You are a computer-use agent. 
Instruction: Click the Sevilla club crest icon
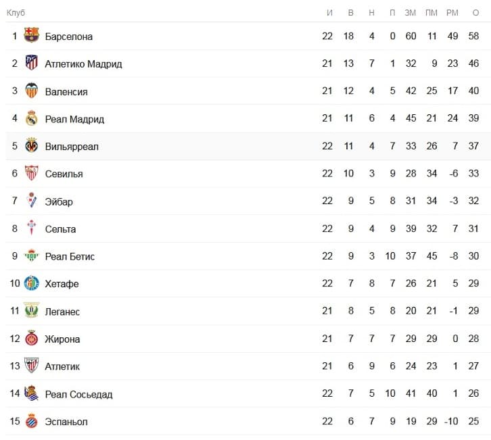31,173
